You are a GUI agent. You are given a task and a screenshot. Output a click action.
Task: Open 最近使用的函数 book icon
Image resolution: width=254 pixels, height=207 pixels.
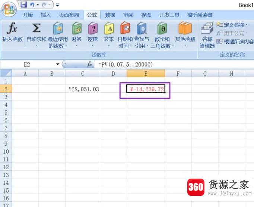[x=58, y=28]
